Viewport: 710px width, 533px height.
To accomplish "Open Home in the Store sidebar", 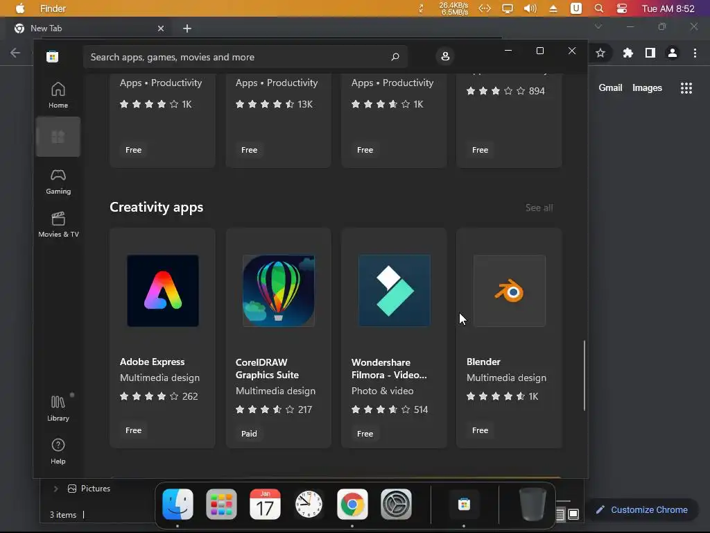I will tap(58, 95).
